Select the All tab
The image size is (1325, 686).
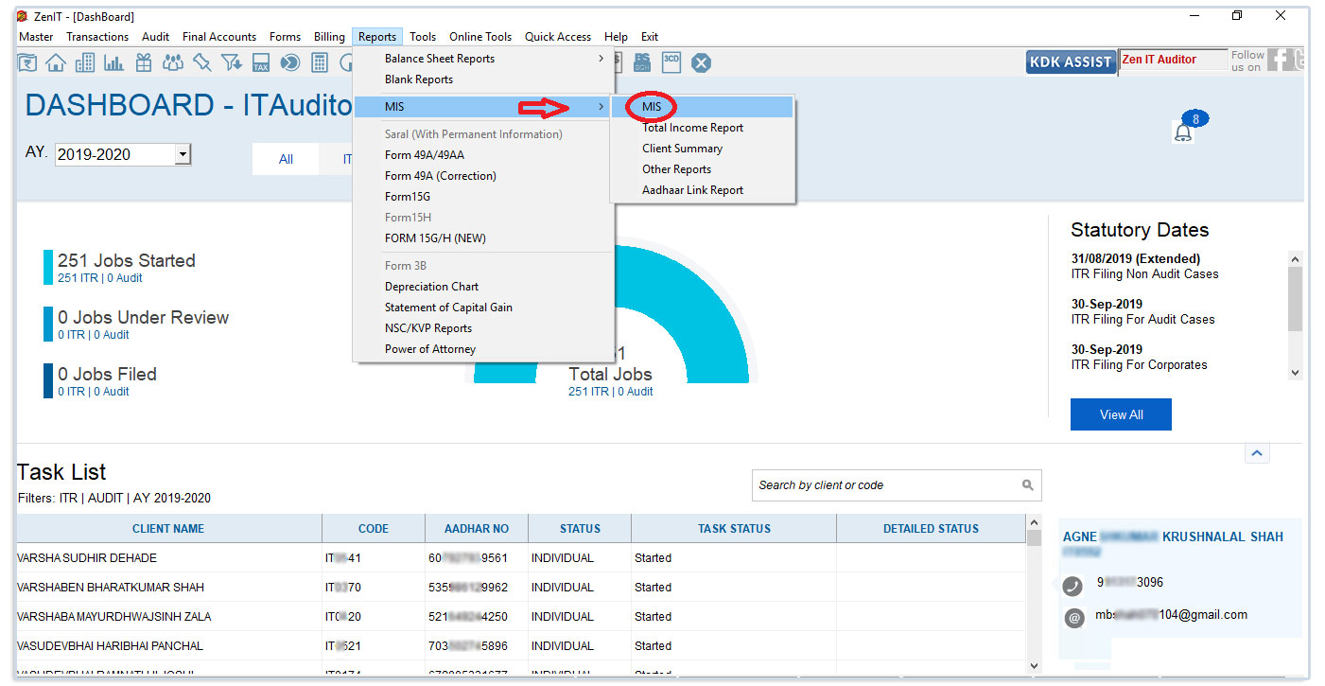point(286,159)
